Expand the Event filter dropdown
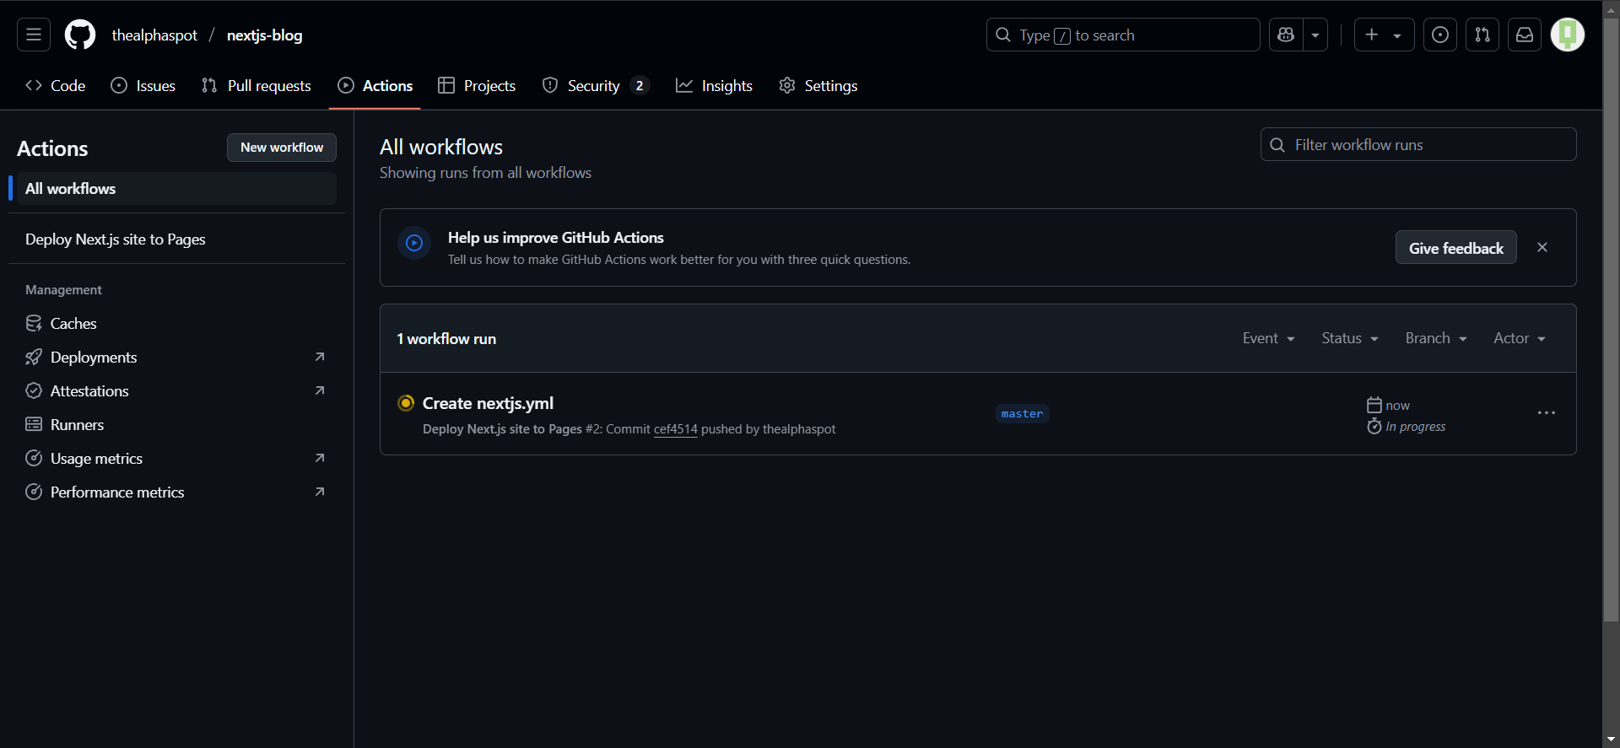 (1268, 338)
